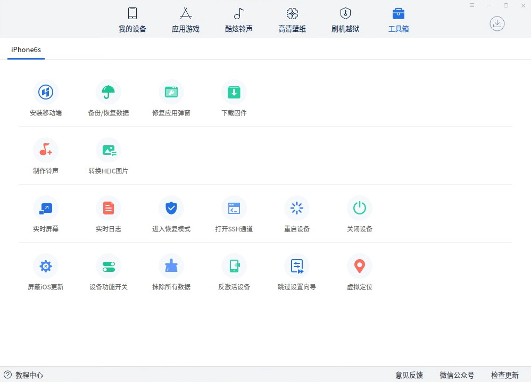Screen dimensions: 531x382
Task: Open the 制作铃声 ringtone maker
Action: [x=46, y=151]
